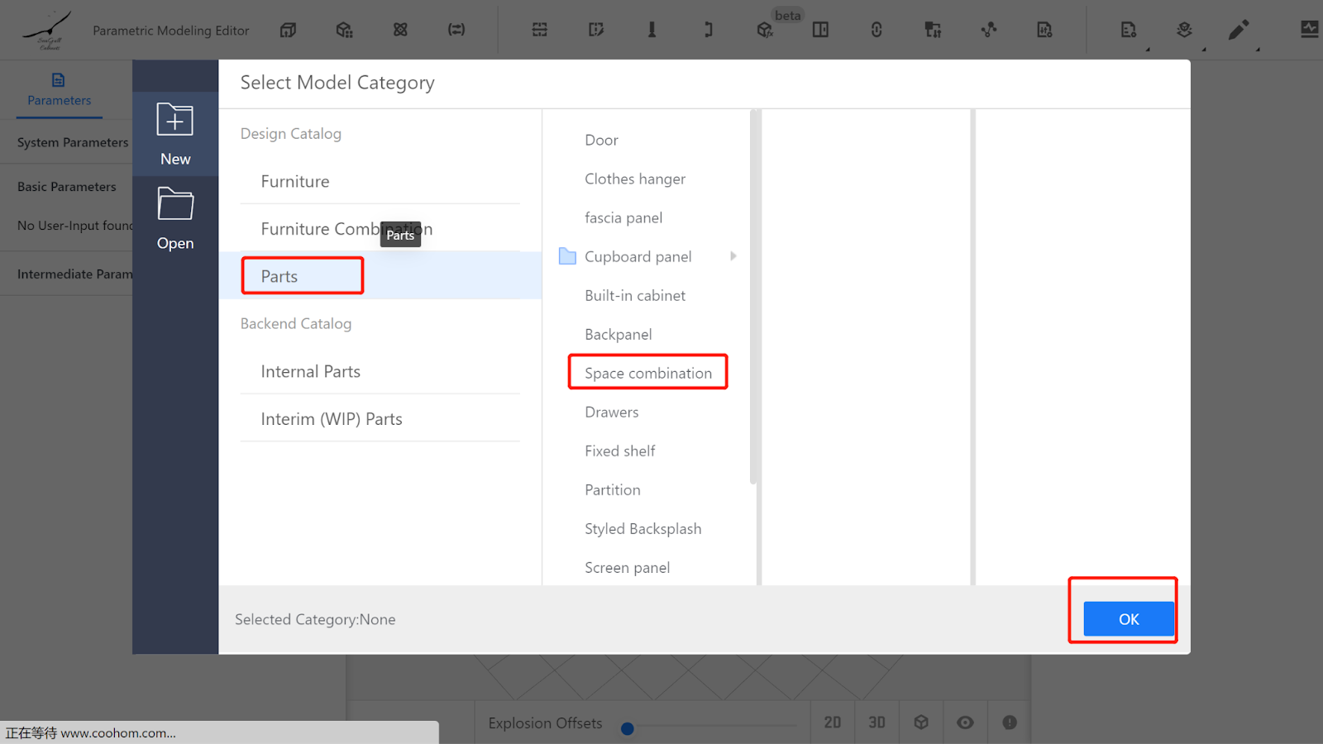Click the New model icon in sidebar
The width and height of the screenshot is (1323, 744).
pos(174,121)
